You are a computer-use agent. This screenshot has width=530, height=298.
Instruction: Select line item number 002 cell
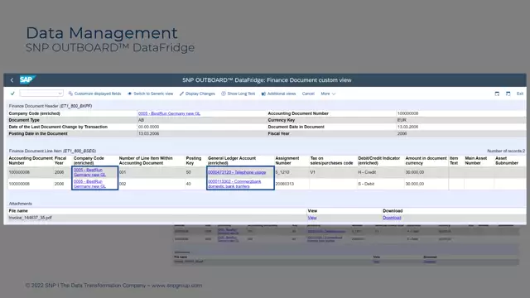pyautogui.click(x=123, y=184)
